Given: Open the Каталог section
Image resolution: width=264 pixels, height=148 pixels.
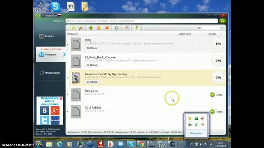Looking at the screenshot, I should pyautogui.click(x=49, y=36).
